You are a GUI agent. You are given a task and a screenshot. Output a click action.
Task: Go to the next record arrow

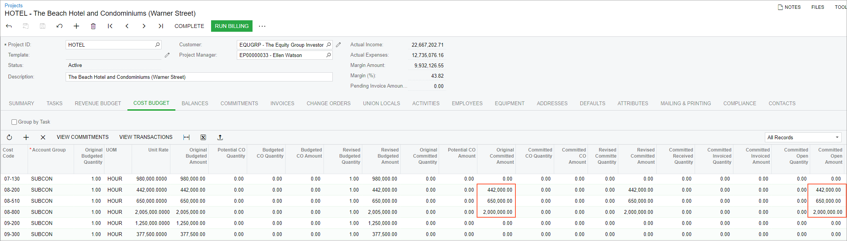click(x=144, y=26)
